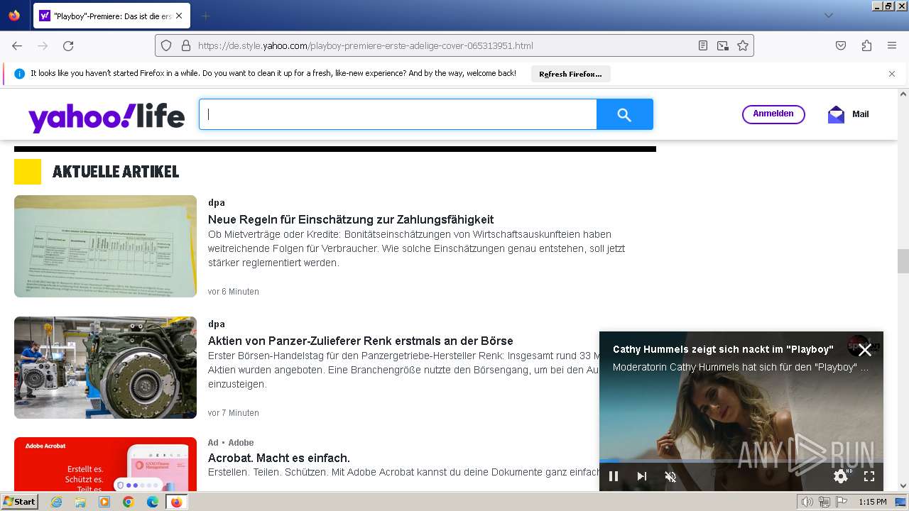This screenshot has width=909, height=511.
Task: Click the 1:15 PM system clock
Action: point(873,502)
